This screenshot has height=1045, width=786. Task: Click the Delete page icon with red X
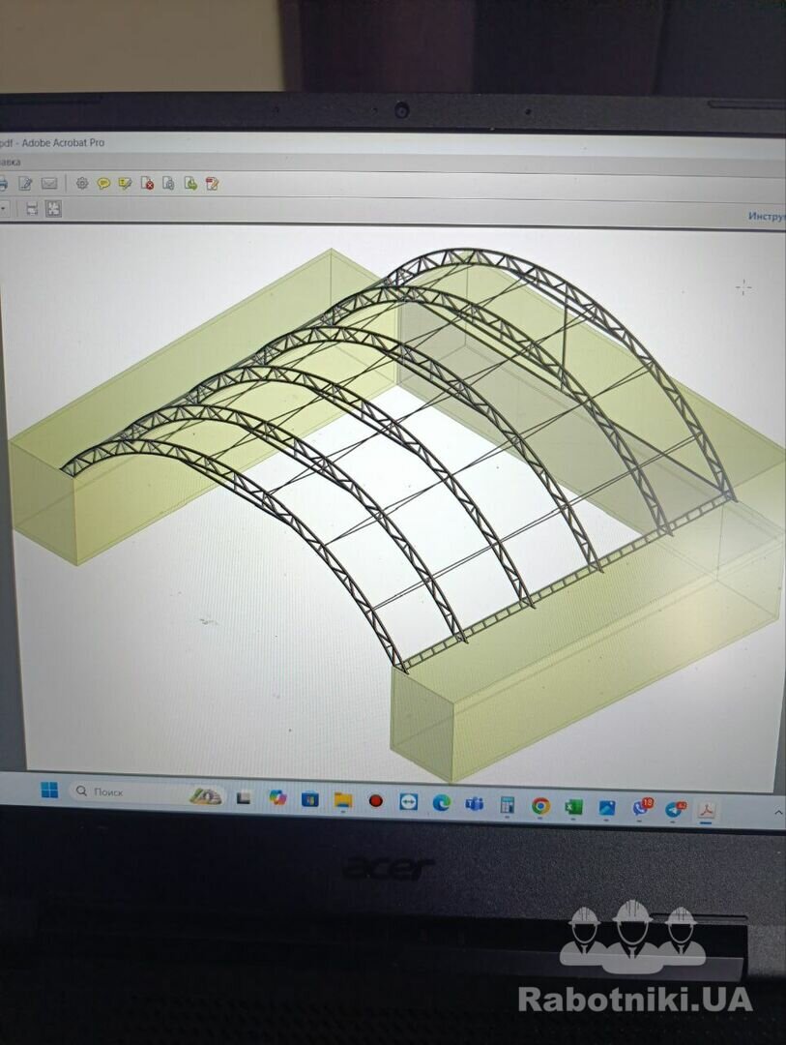tap(147, 183)
